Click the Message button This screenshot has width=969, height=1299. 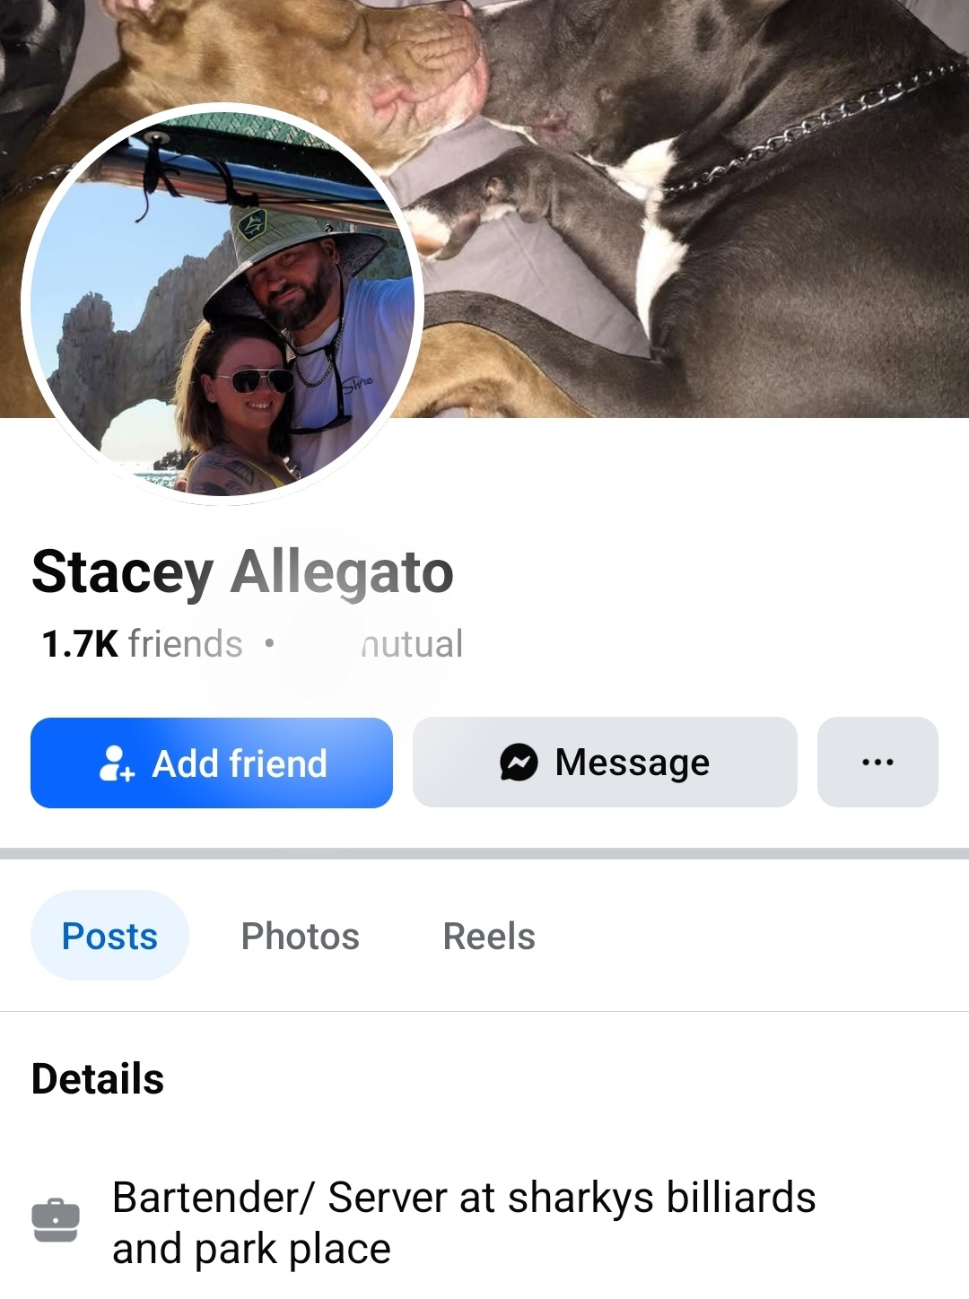[605, 762]
